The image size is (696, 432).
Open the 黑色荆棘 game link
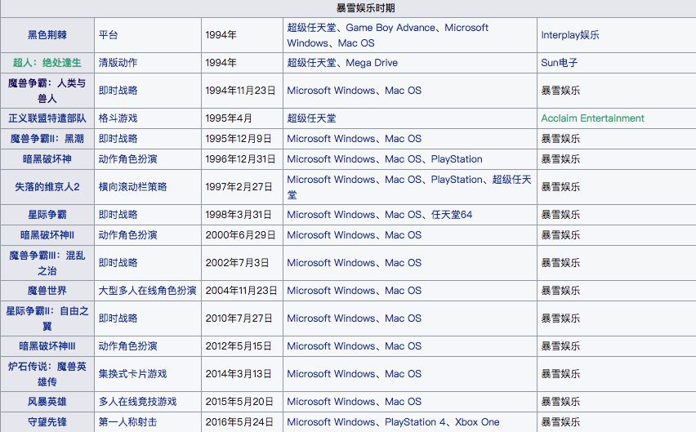coord(47,35)
